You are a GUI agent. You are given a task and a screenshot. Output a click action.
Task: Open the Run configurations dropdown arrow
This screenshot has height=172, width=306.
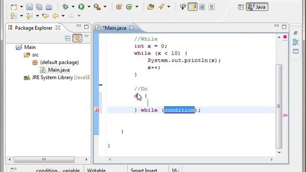coord(89,7)
